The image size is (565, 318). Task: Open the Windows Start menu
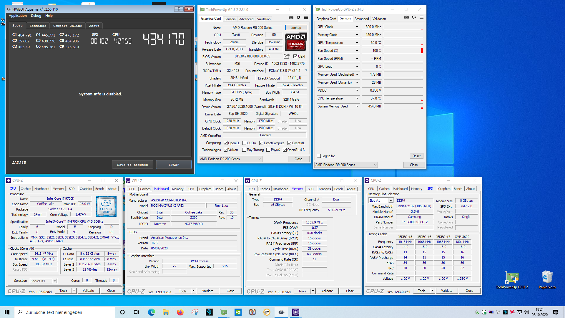click(x=7, y=312)
